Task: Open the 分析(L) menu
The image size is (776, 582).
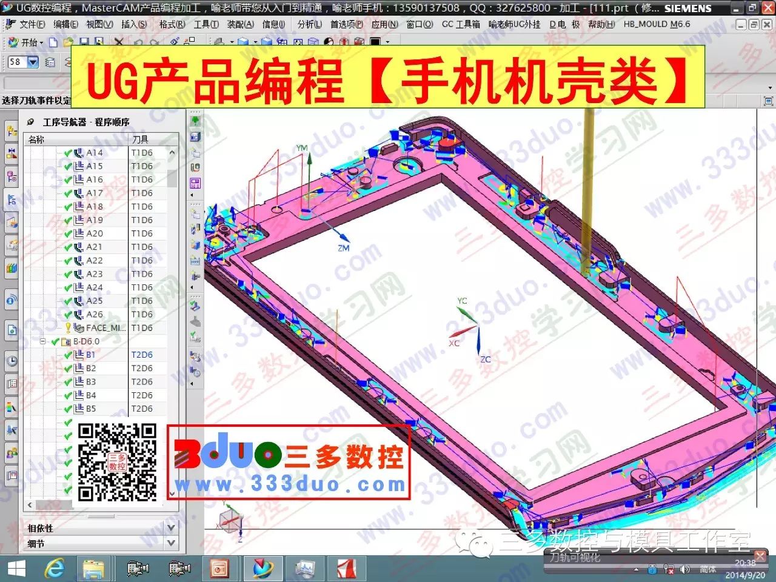Action: click(309, 24)
